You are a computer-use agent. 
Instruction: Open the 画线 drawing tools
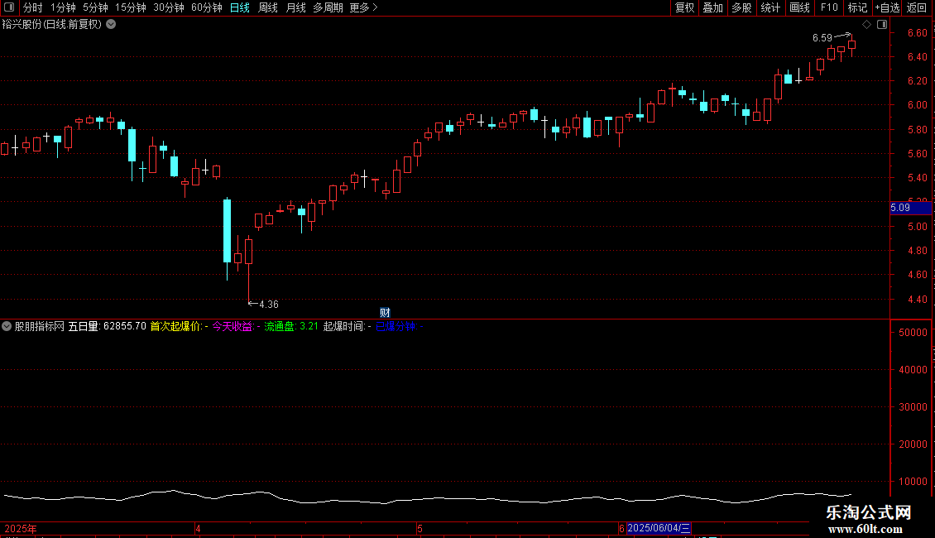pyautogui.click(x=799, y=7)
